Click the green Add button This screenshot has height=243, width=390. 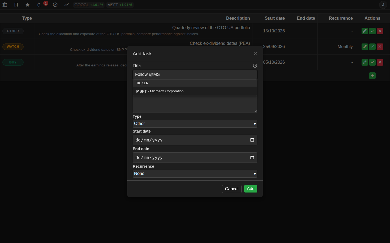(x=251, y=189)
